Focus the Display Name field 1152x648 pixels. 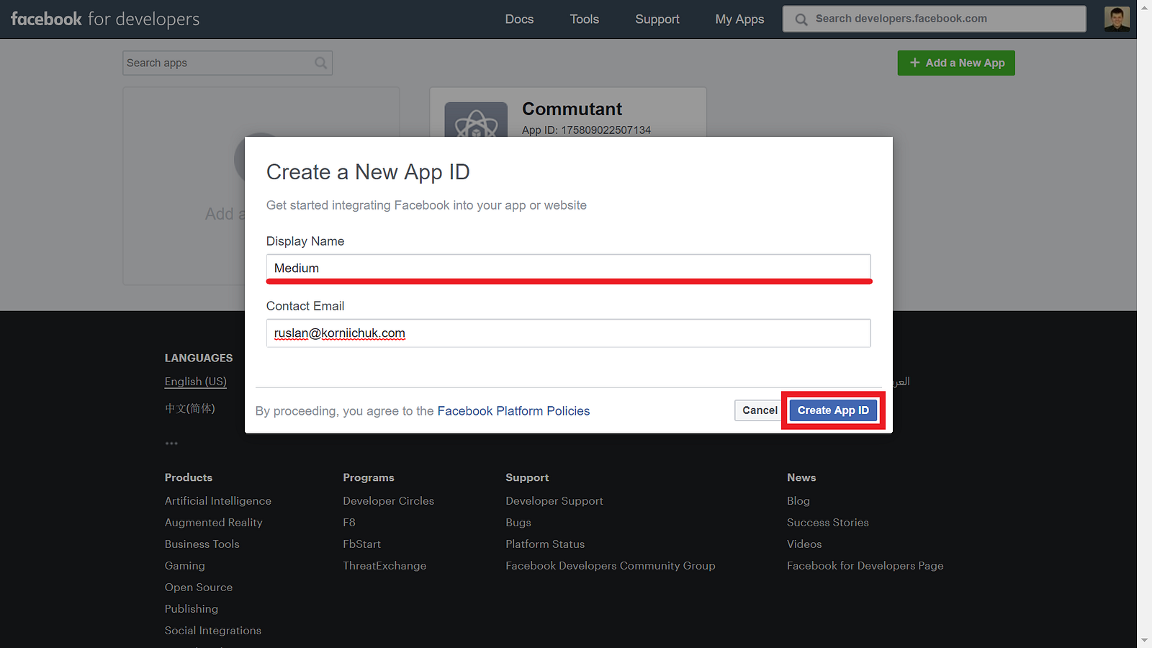(x=568, y=268)
